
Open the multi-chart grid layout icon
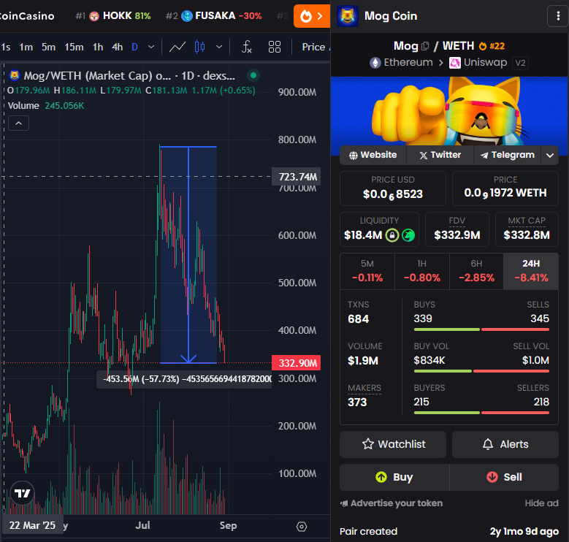275,47
